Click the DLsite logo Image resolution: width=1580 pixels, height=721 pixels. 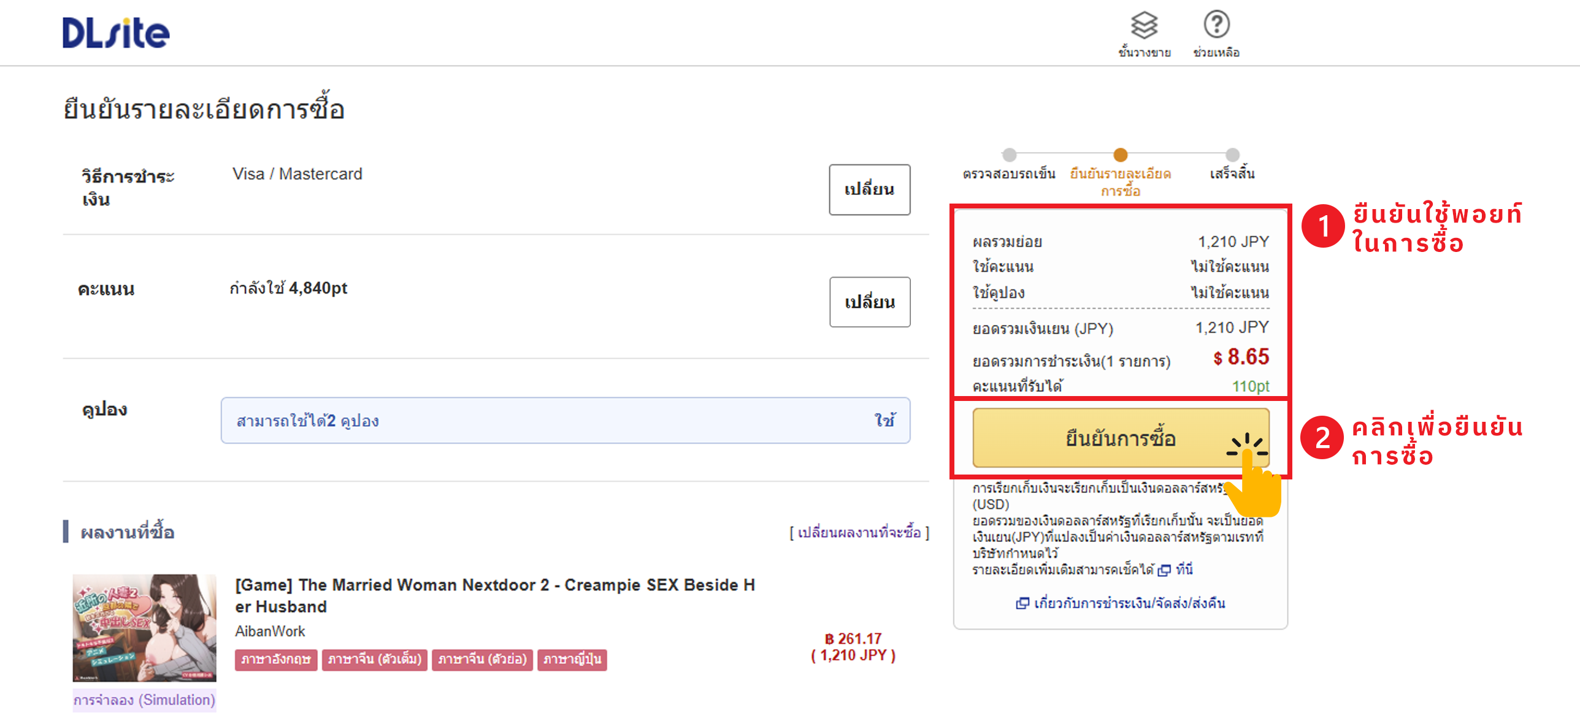116,32
